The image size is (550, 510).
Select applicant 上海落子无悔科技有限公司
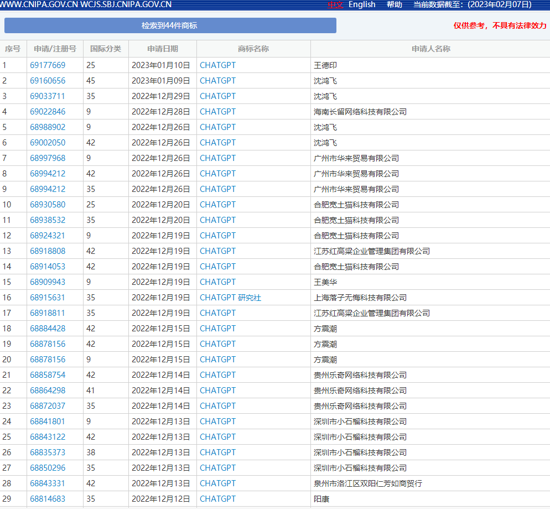[x=360, y=298]
